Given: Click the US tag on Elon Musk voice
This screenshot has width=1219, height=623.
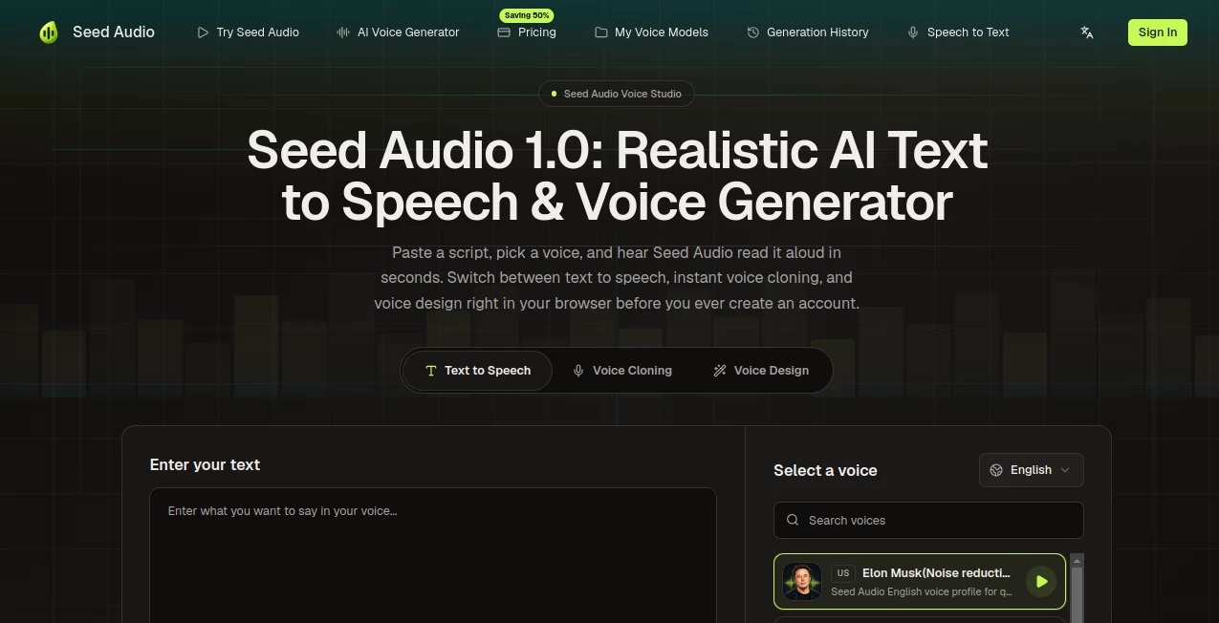Looking at the screenshot, I should [x=842, y=573].
